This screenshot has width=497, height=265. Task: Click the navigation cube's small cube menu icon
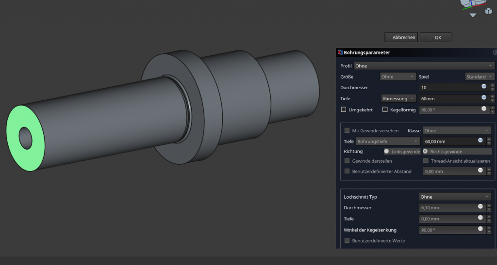488,11
